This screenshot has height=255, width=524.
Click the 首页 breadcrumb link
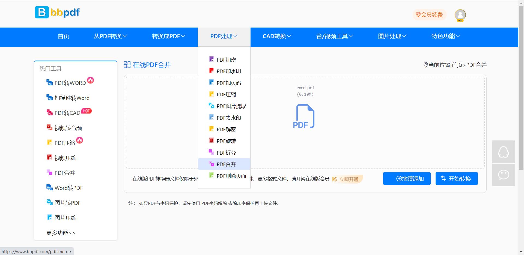(457, 65)
